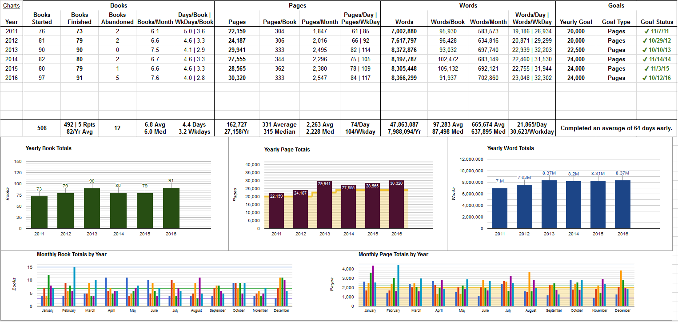Select the 'Completed an average of 64 days early' cell
Viewport: 678px width, 322px height.
(x=616, y=128)
